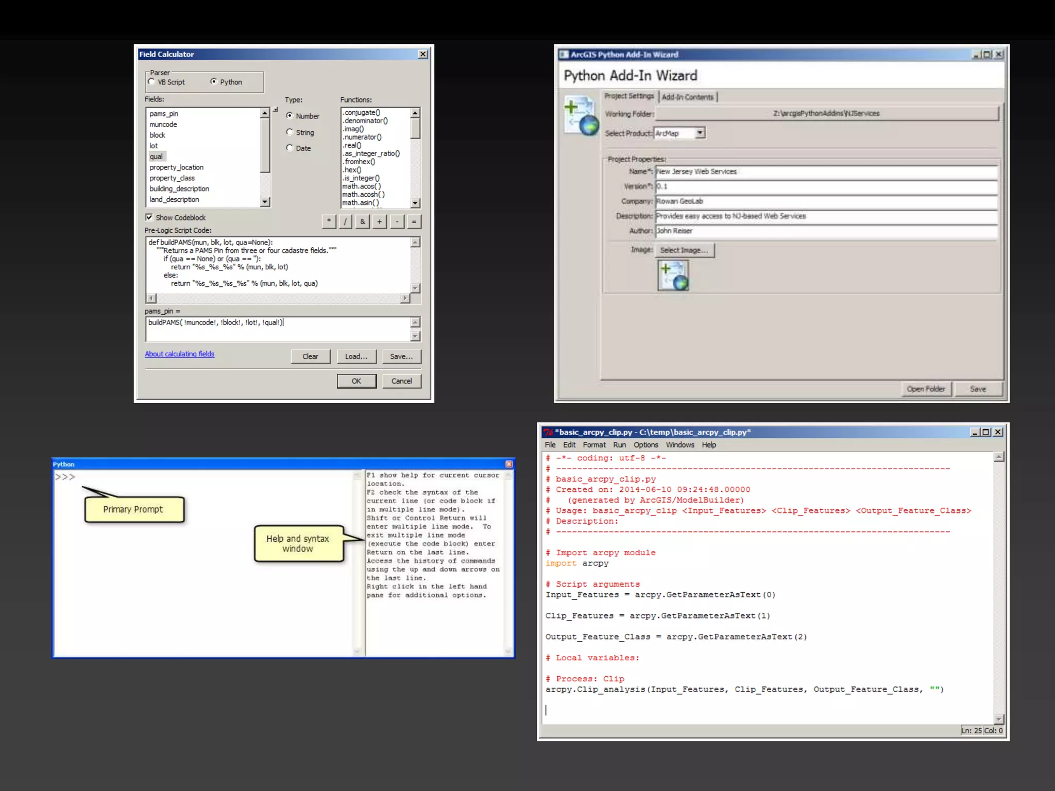The width and height of the screenshot is (1055, 791).
Task: Open About calculating fields link
Action: (179, 354)
